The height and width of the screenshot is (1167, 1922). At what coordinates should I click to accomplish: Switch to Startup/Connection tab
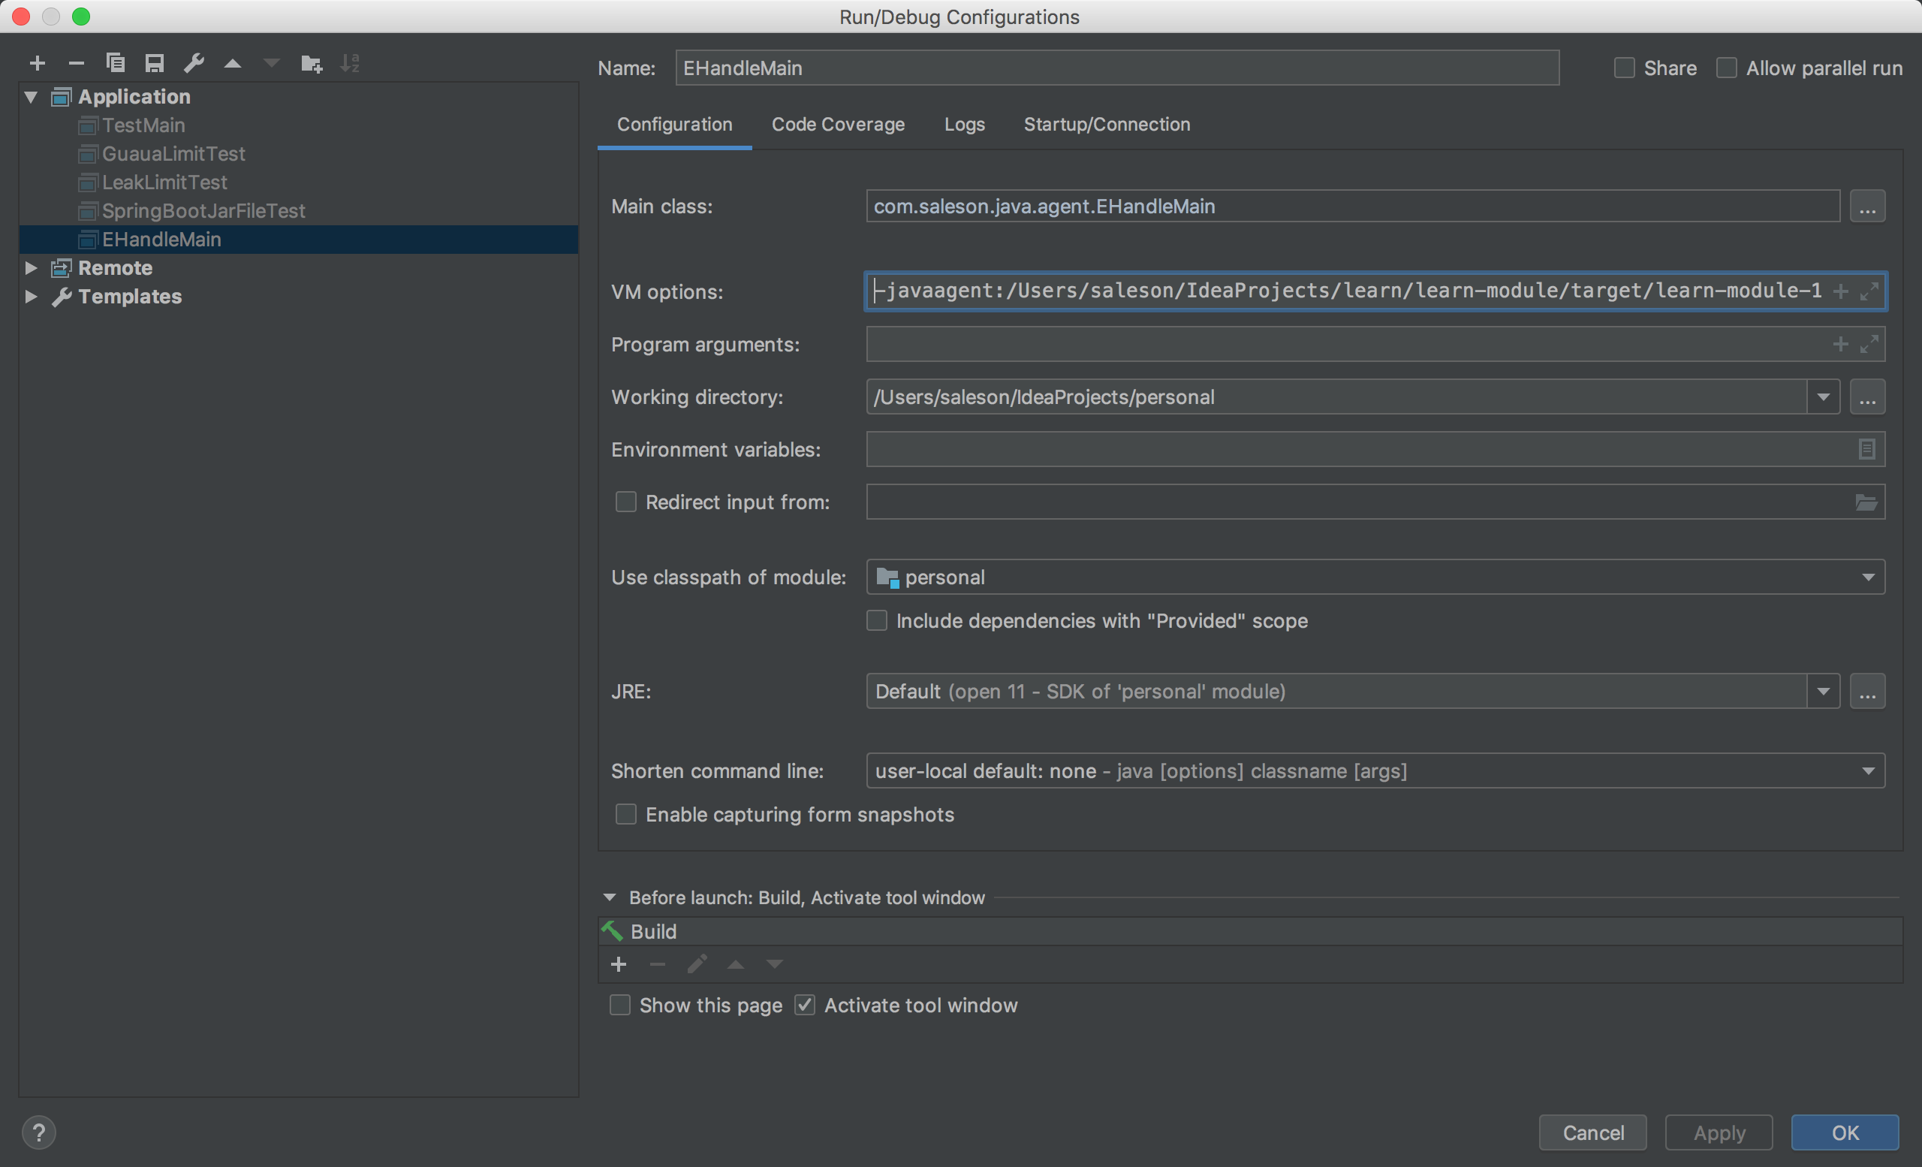point(1107,125)
